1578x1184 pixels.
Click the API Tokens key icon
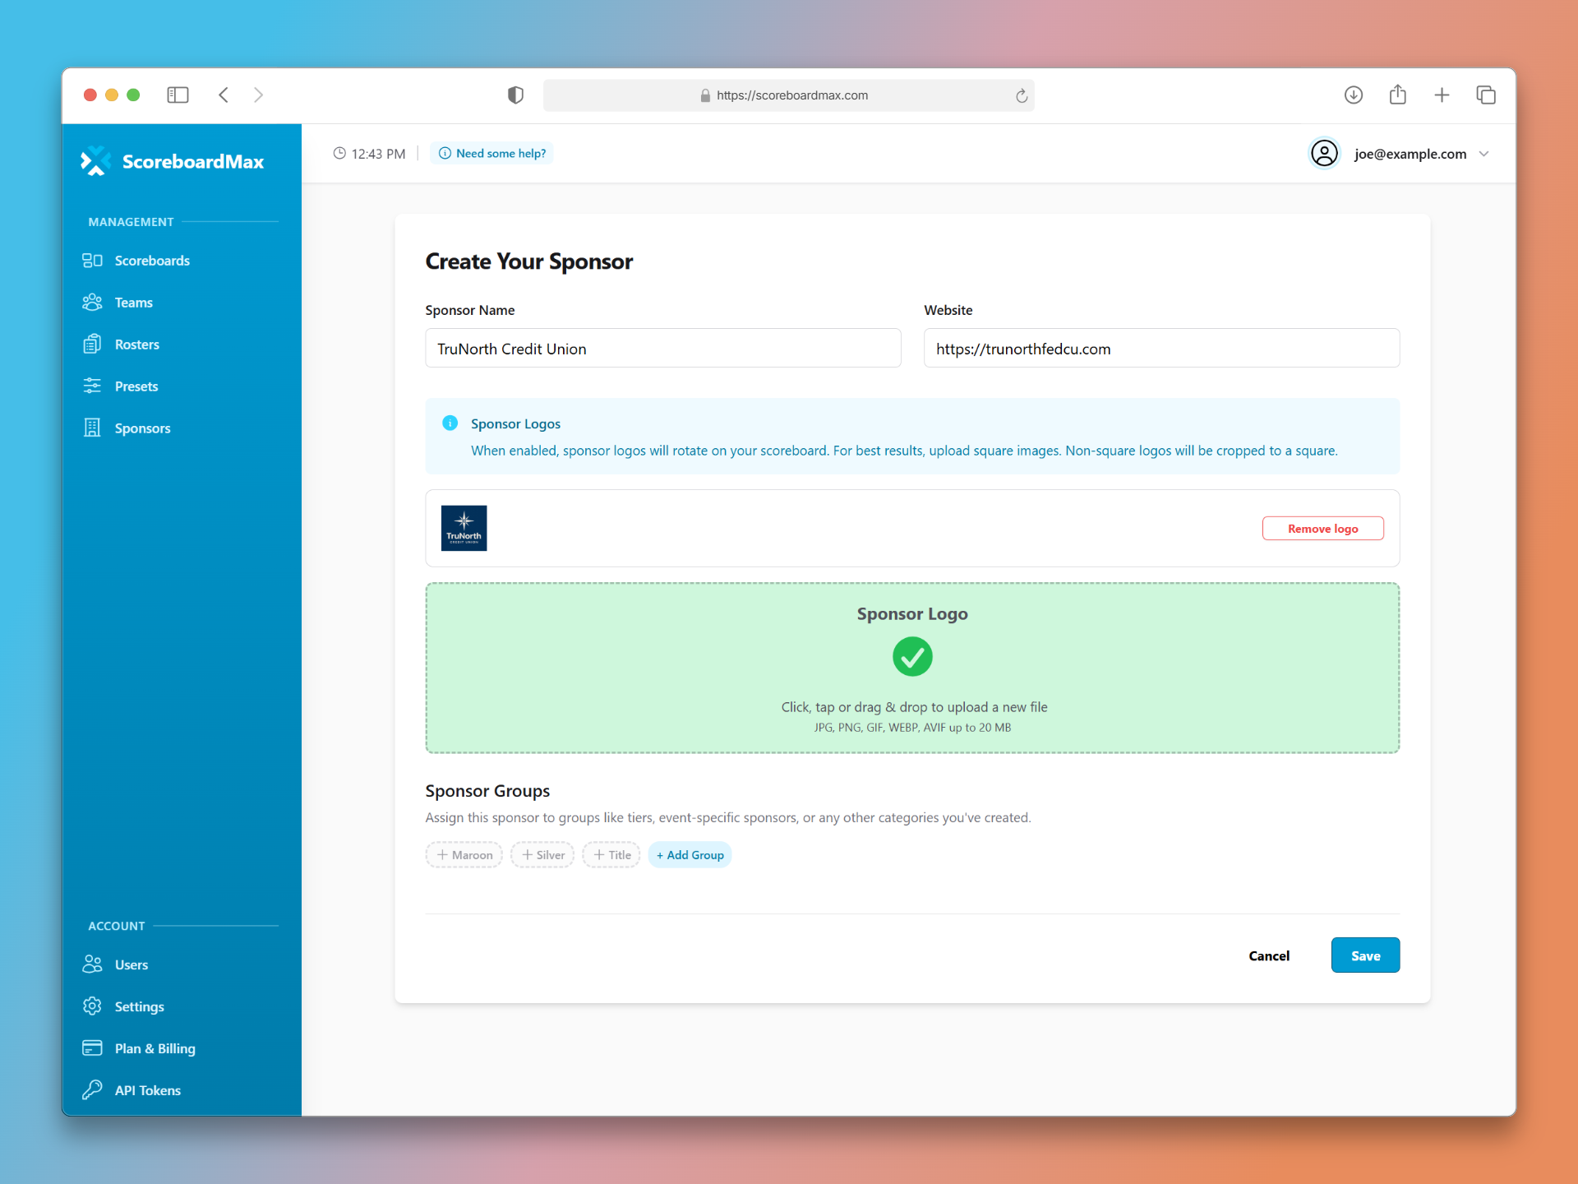tap(92, 1090)
